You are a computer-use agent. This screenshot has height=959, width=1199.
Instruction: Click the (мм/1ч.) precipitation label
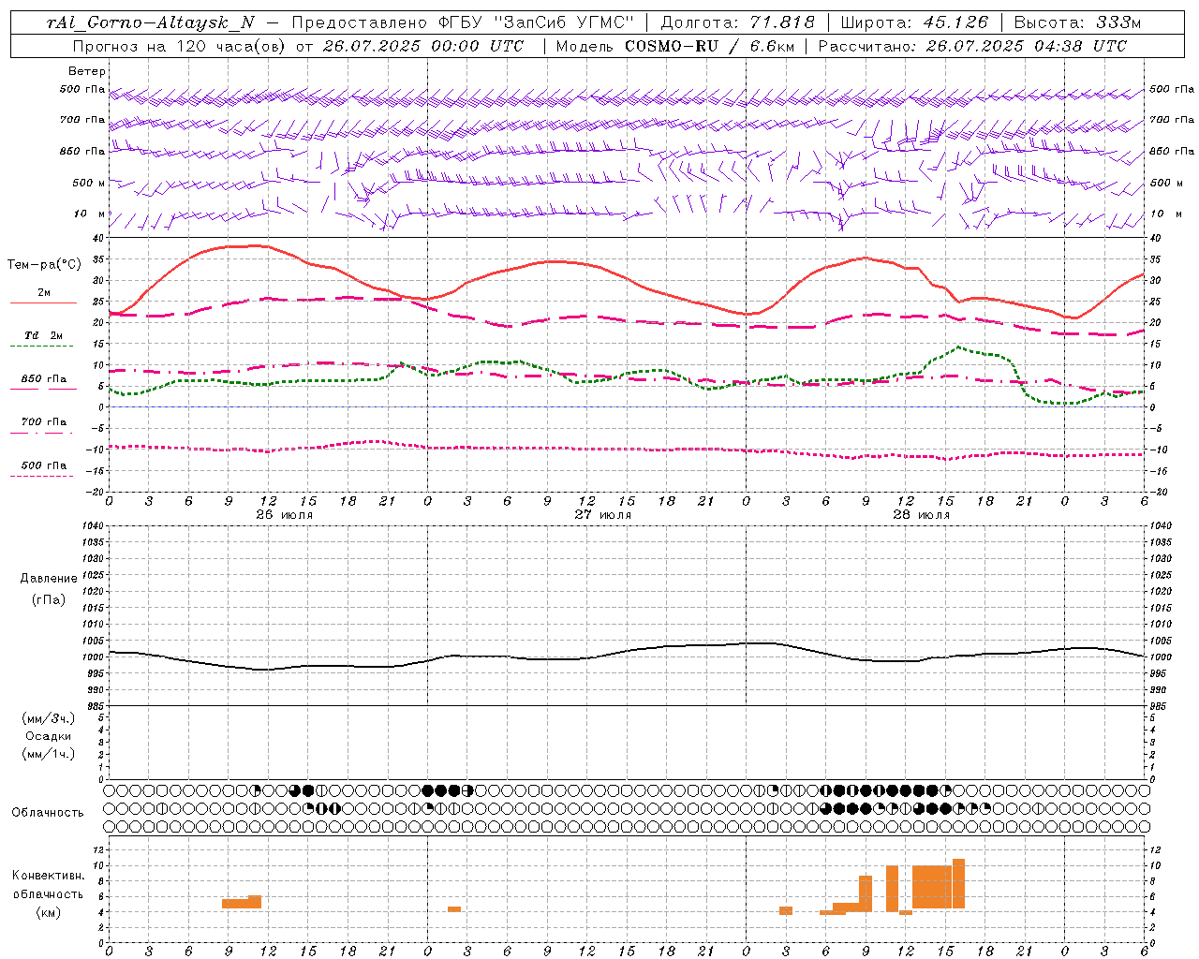pos(49,754)
